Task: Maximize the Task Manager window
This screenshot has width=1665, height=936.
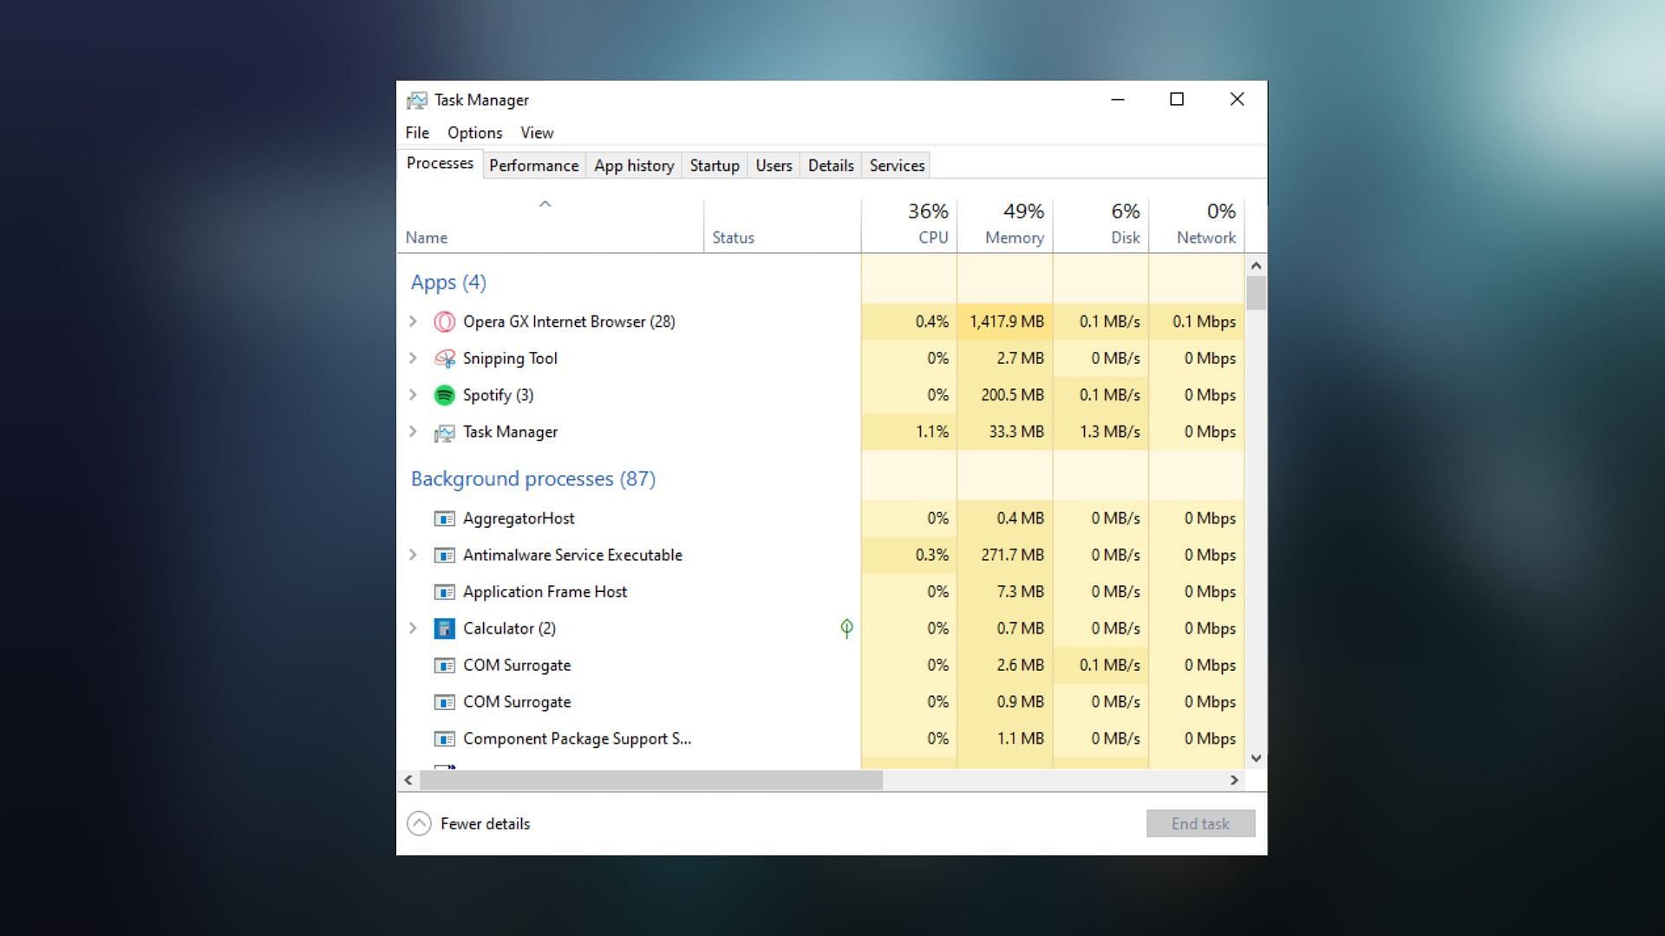Action: (1177, 100)
